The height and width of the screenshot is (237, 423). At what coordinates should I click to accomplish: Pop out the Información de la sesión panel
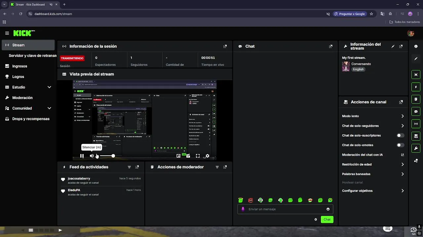pyautogui.click(x=225, y=46)
